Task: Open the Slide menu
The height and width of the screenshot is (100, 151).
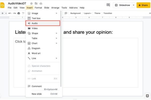Action: click(x=47, y=8)
